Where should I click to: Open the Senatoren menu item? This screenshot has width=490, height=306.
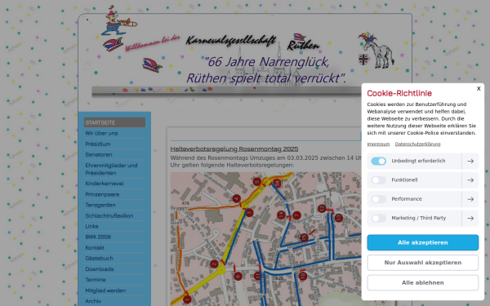coord(114,154)
